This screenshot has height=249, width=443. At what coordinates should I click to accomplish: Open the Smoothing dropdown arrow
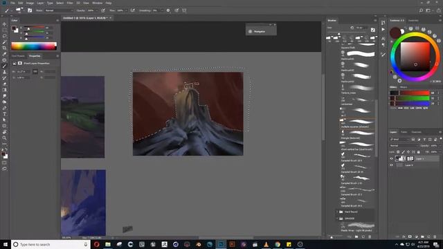[161, 10]
